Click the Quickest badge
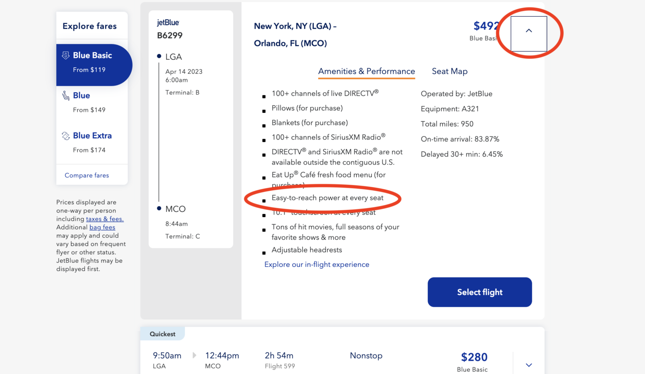Screen dimensions: 645x374 pos(163,334)
